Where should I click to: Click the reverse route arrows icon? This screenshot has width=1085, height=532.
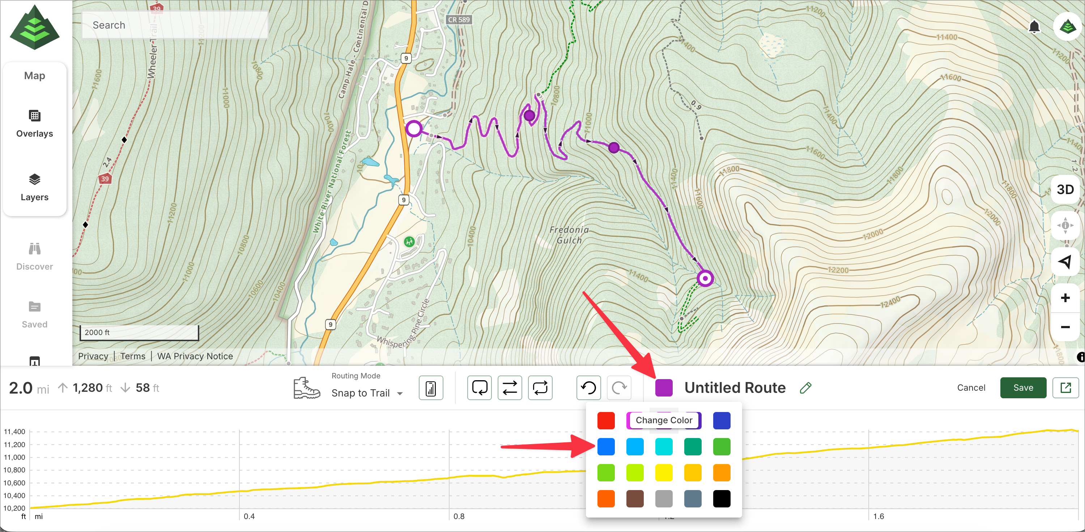point(510,388)
